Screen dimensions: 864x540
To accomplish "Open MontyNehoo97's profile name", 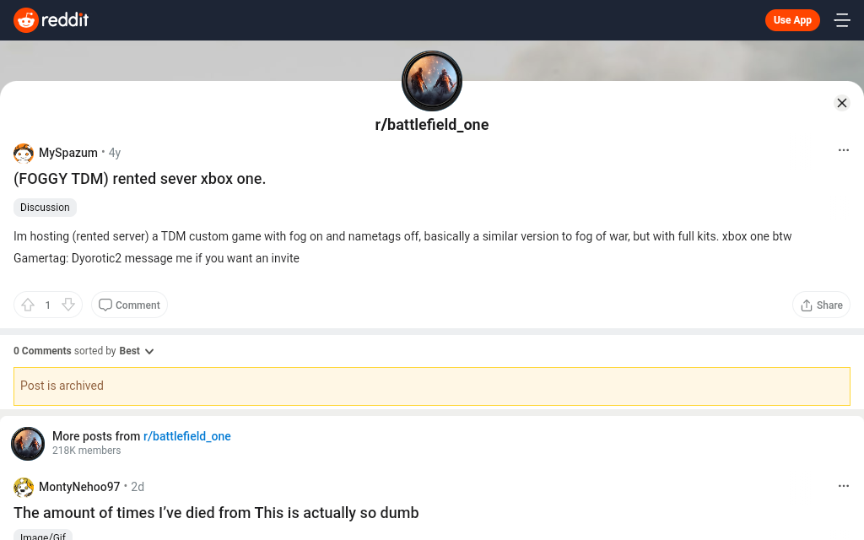I will pos(78,487).
